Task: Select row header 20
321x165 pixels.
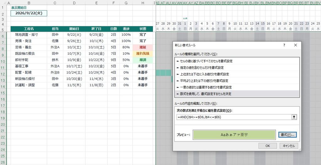Action: 3,125
